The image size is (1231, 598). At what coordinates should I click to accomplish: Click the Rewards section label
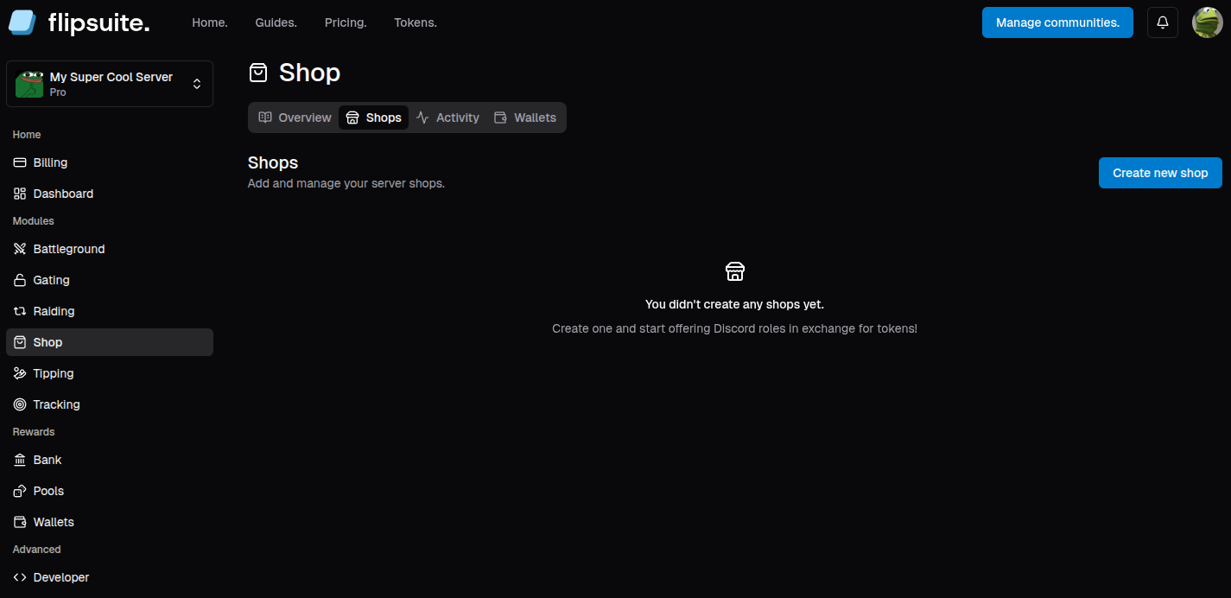34,432
